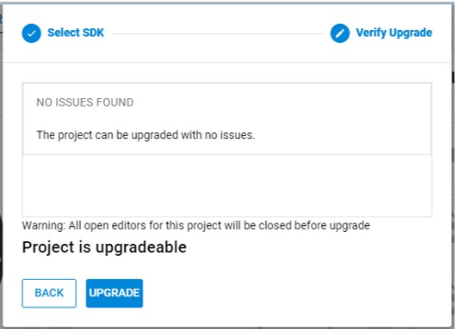This screenshot has height=329, width=458.
Task: Click the blue UPGRADE button
Action: [114, 293]
